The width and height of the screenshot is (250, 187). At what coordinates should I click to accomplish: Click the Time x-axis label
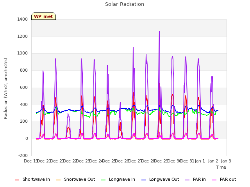tap(221, 167)
